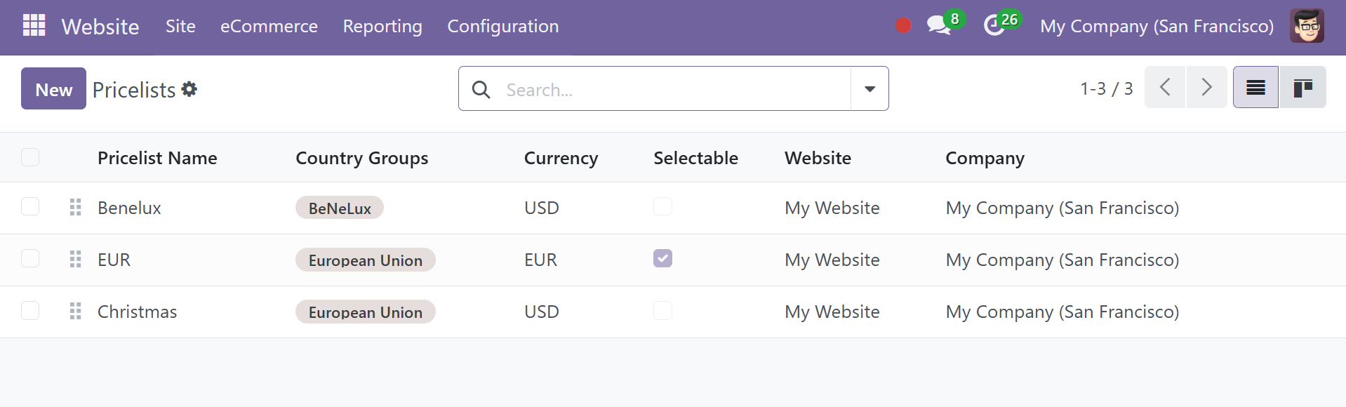
Task: Open the Benelux pricelist record
Action: click(x=129, y=208)
